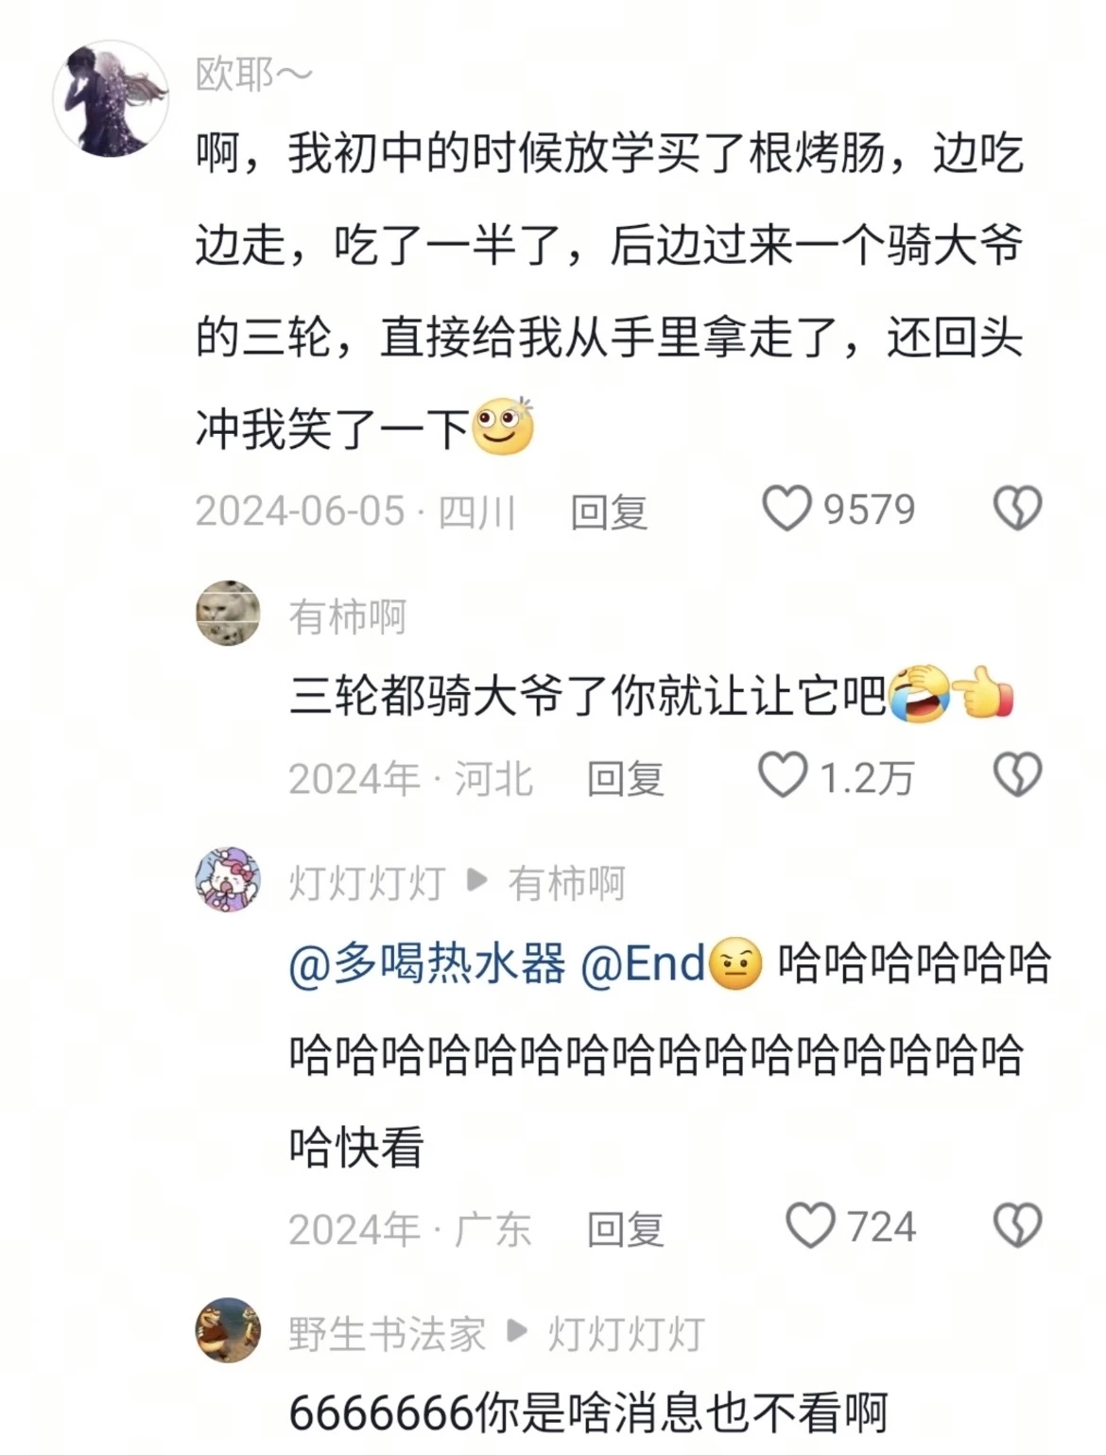Dislike 欧耶～'s comment with broken heart
Viewport: 1106px width, 1455px height.
(1017, 509)
